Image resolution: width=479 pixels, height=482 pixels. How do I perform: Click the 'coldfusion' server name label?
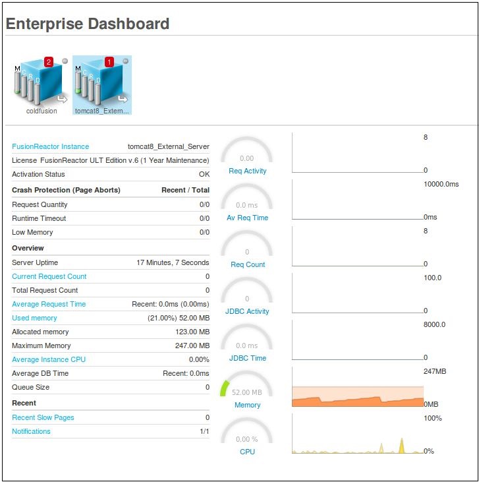(42, 111)
